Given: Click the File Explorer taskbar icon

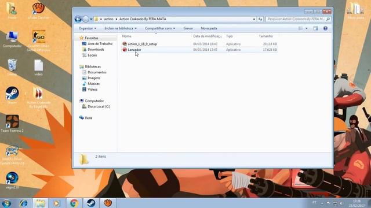Looking at the screenshot, I should [40, 203].
